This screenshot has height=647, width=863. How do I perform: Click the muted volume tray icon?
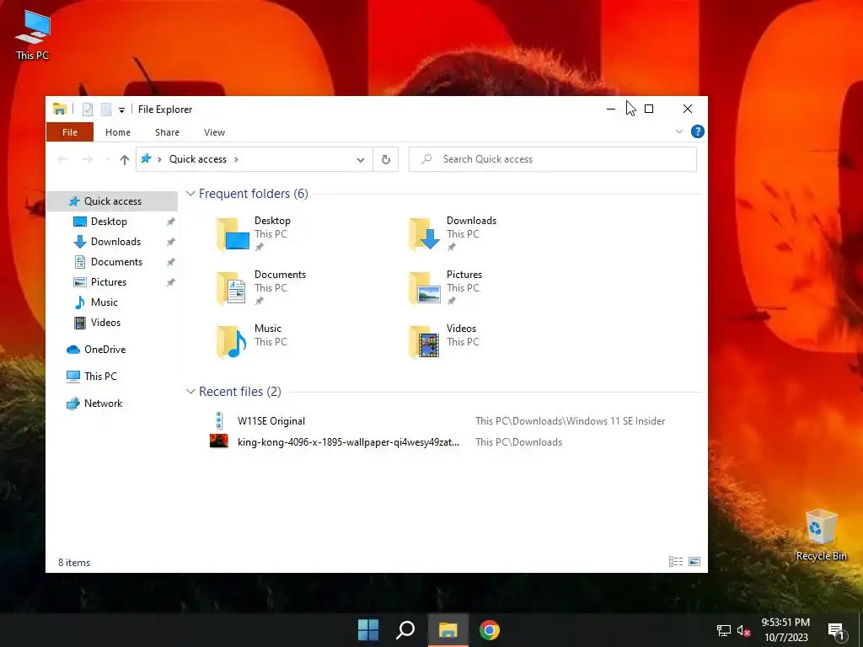coord(743,630)
